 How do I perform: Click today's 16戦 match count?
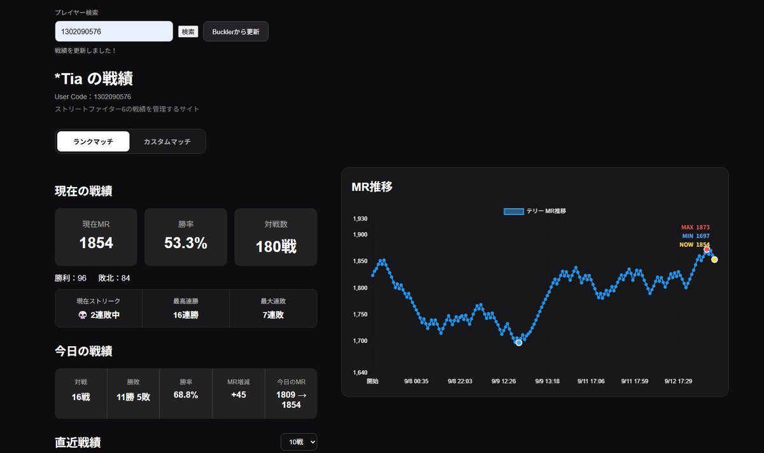pyautogui.click(x=81, y=397)
